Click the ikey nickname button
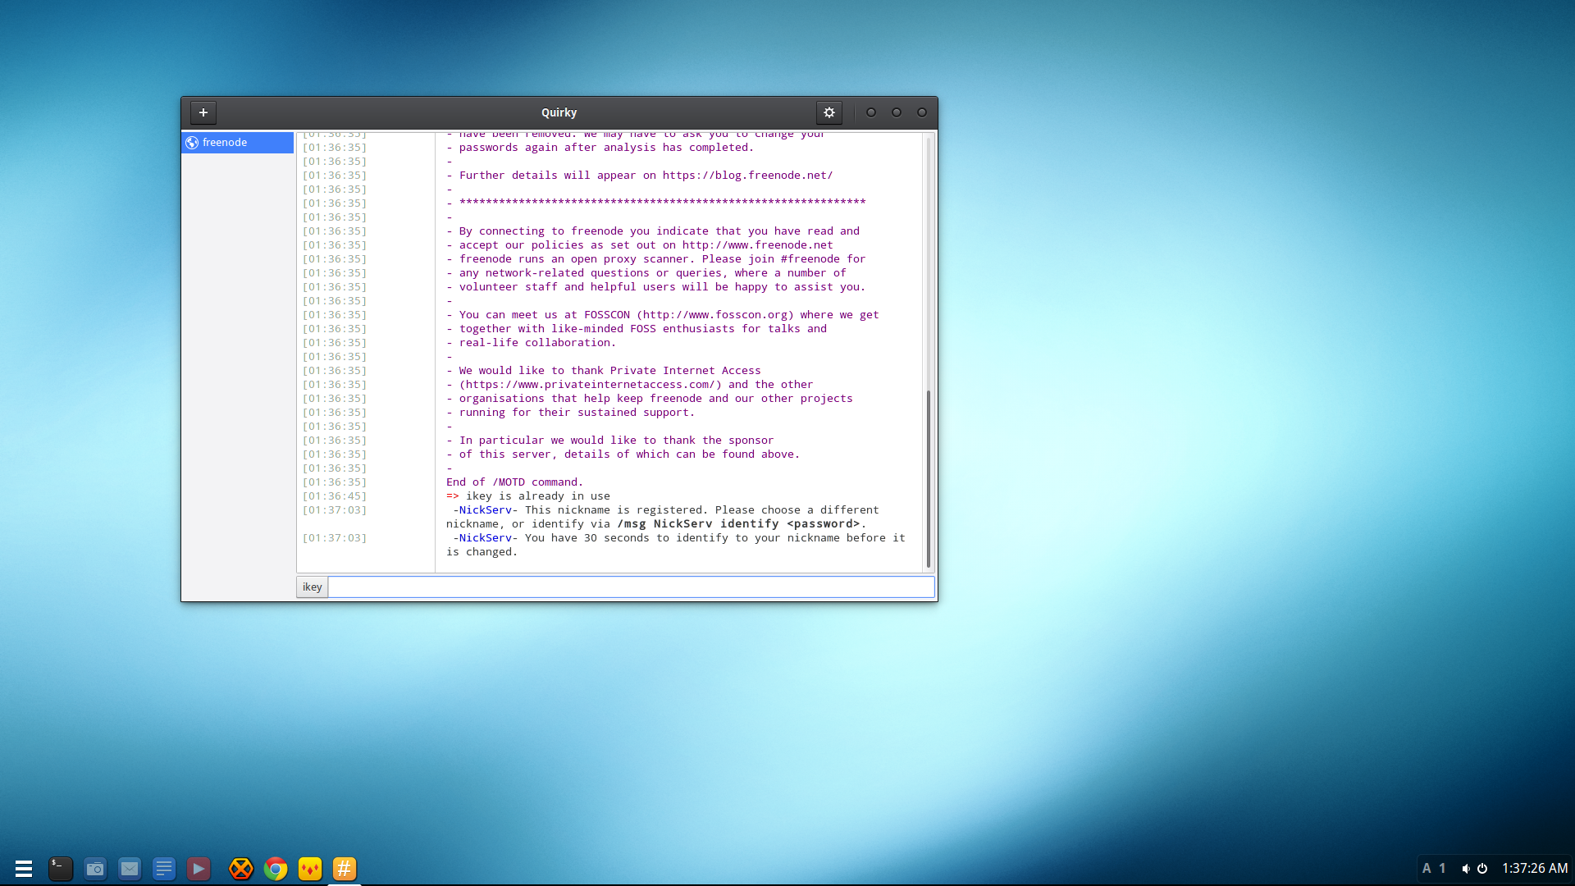 (312, 587)
